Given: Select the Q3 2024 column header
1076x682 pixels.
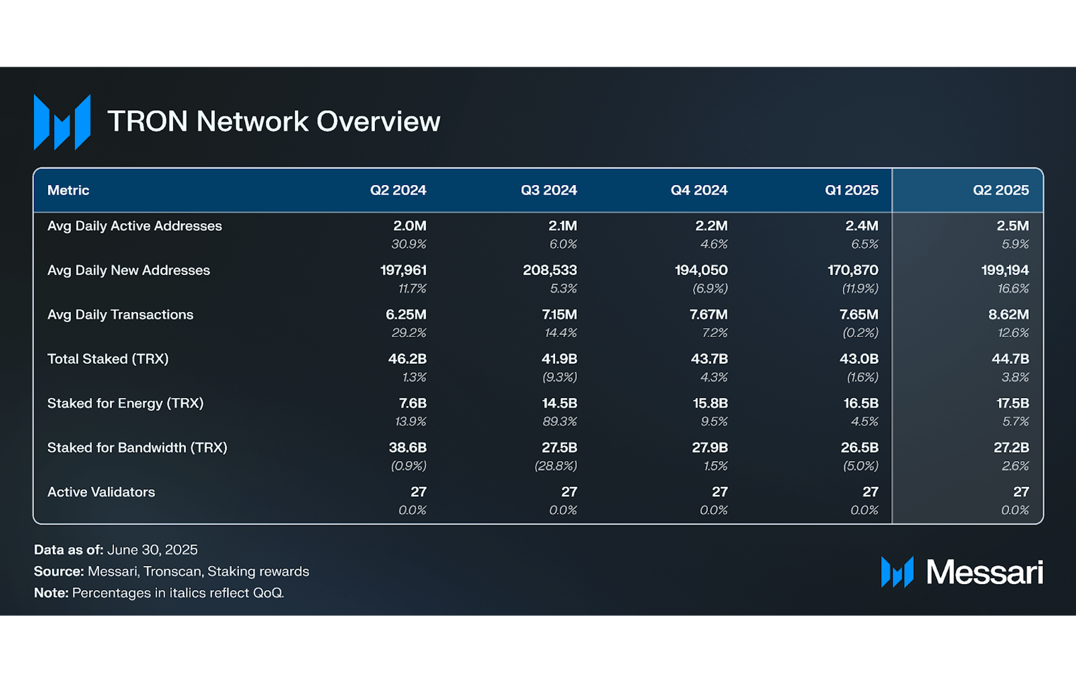Looking at the screenshot, I should (x=549, y=190).
